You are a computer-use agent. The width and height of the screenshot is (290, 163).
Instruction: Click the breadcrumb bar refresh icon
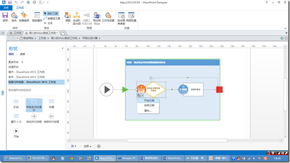pyautogui.click(x=282, y=38)
